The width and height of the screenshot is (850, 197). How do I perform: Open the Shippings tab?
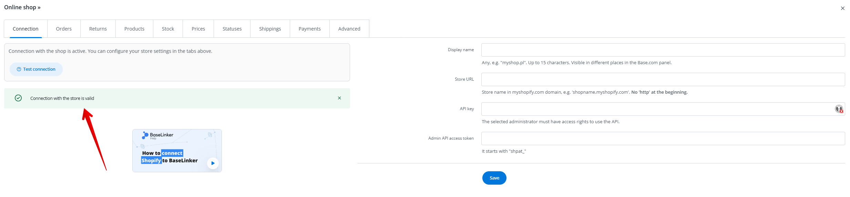pos(270,29)
